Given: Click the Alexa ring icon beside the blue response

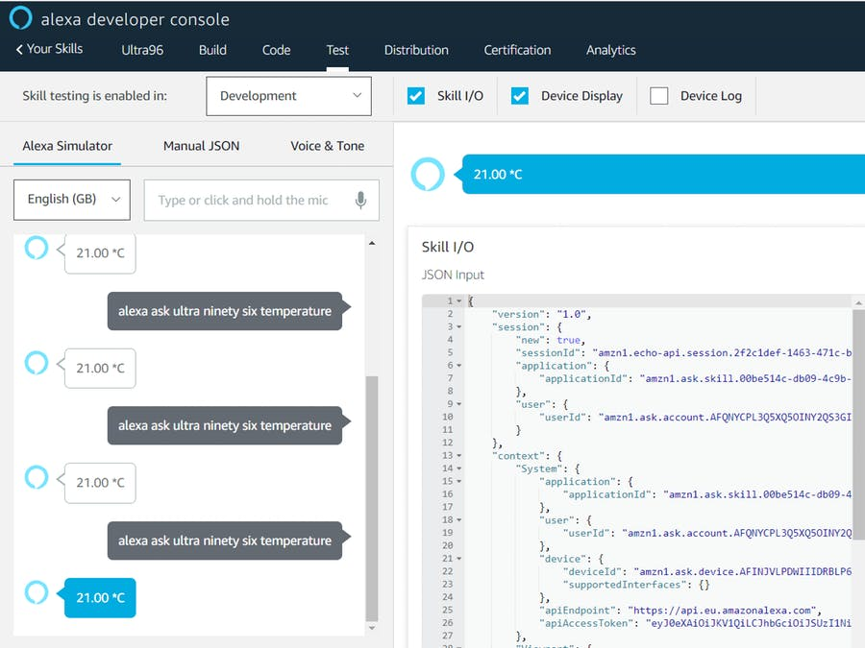Looking at the screenshot, I should tap(36, 592).
